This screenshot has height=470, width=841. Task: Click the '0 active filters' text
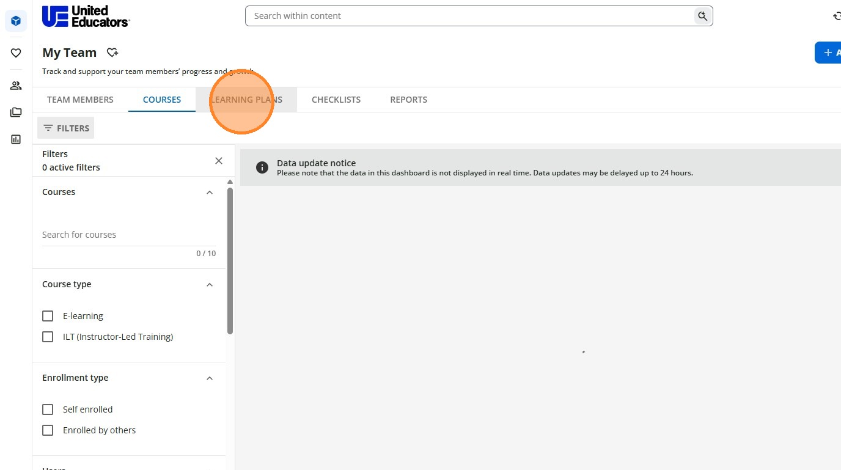pos(71,167)
